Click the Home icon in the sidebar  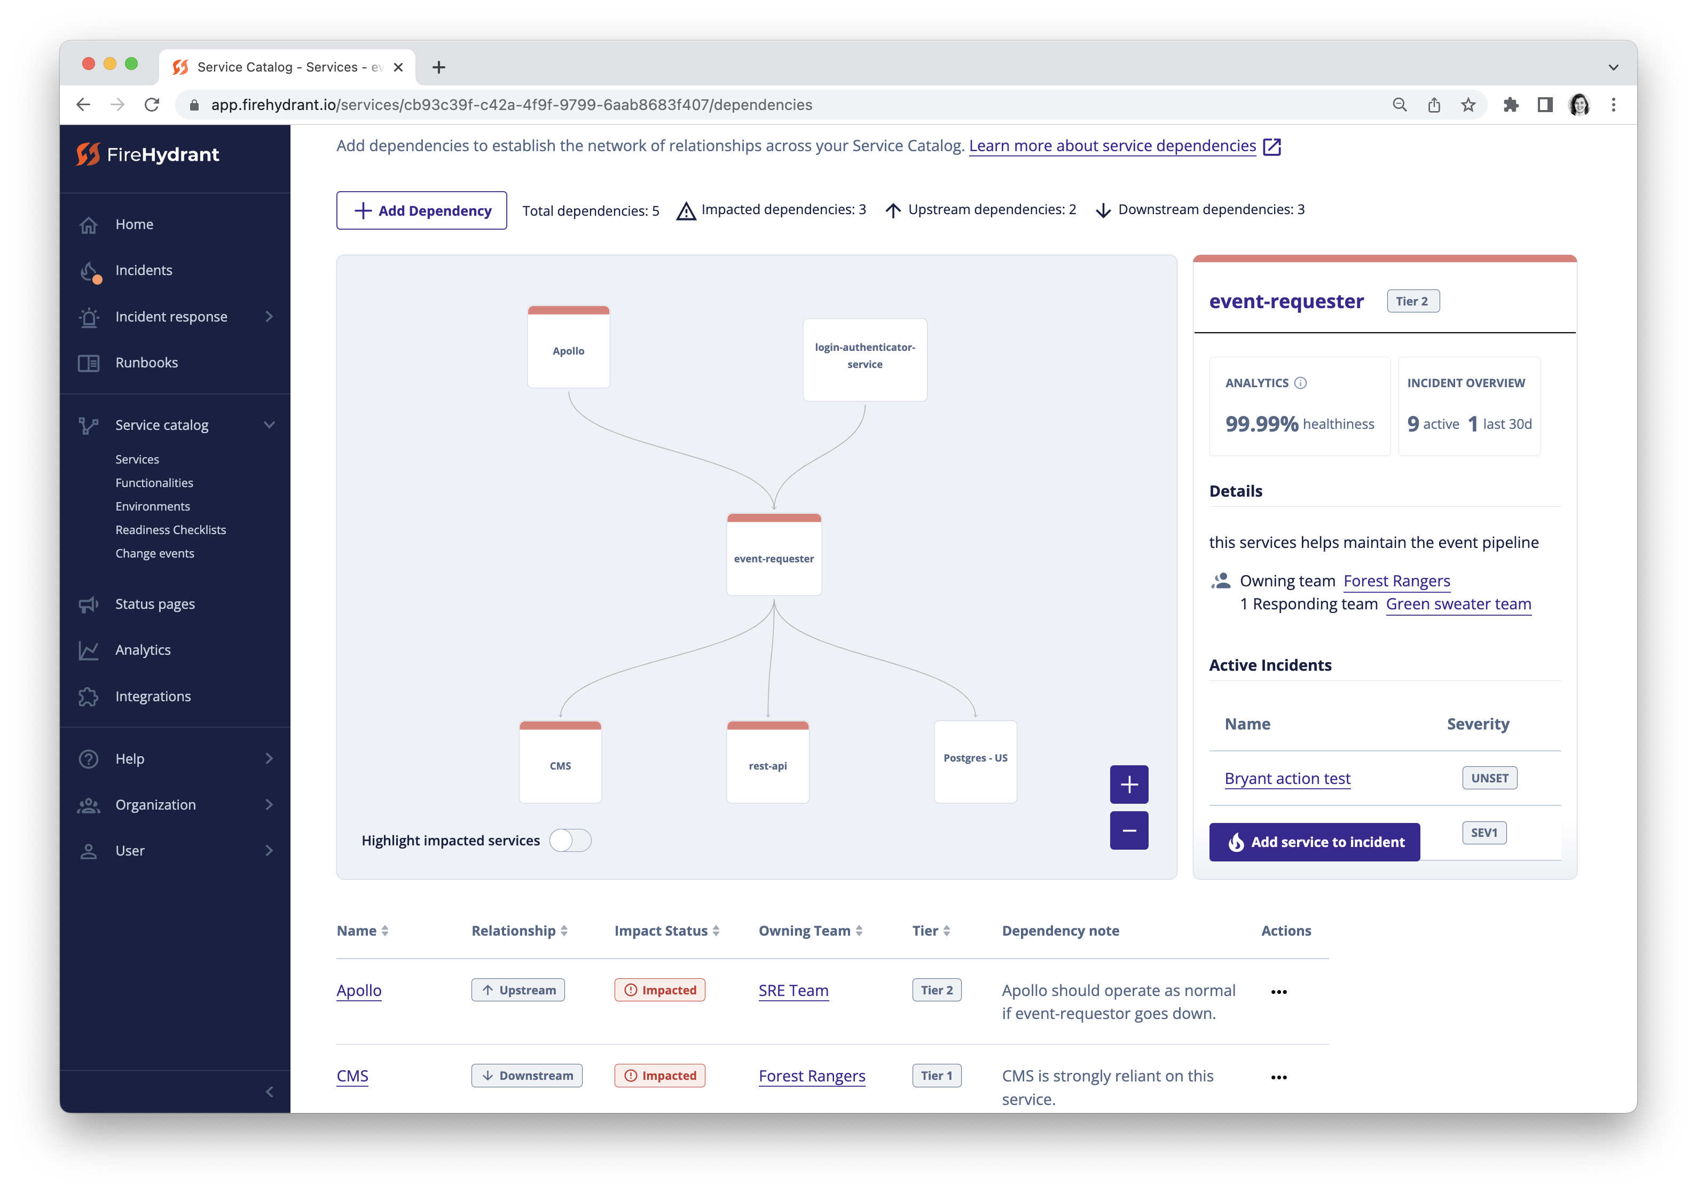pyautogui.click(x=89, y=225)
